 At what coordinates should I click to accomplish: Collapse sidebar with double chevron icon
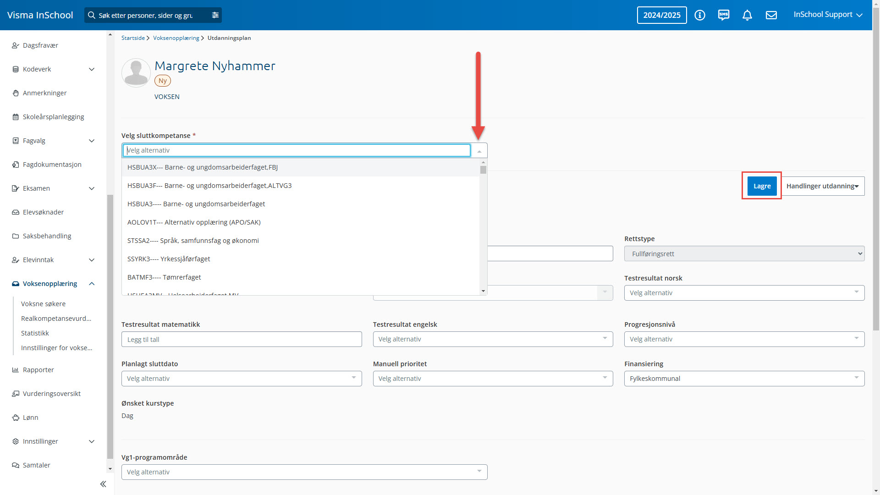click(x=103, y=484)
